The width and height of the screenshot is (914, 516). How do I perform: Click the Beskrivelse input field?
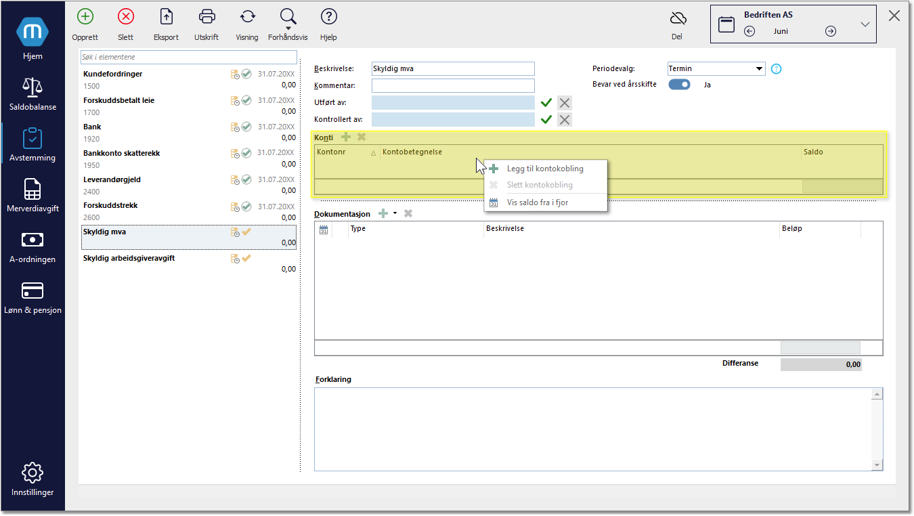(x=453, y=68)
